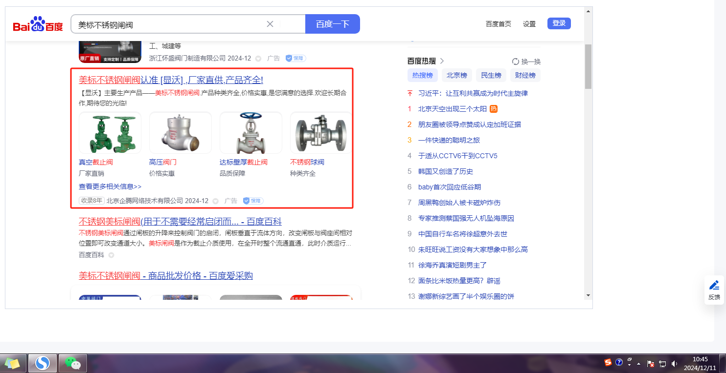Select the 热搜榜 tab
This screenshot has width=726, height=373.
coord(423,75)
